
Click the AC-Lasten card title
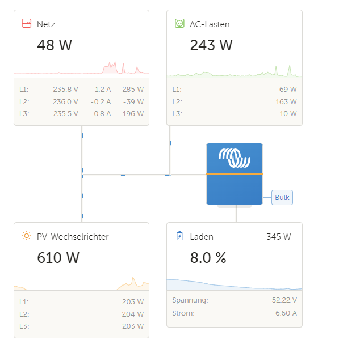[x=210, y=24]
